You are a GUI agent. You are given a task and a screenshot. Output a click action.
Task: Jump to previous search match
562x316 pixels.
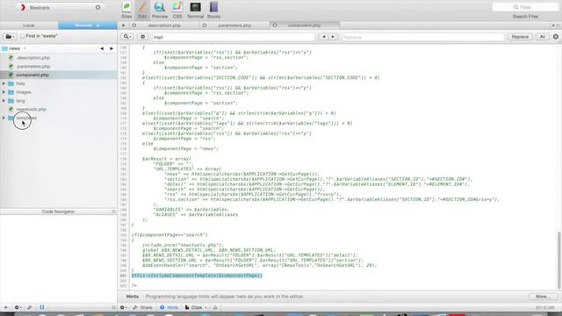(324, 37)
